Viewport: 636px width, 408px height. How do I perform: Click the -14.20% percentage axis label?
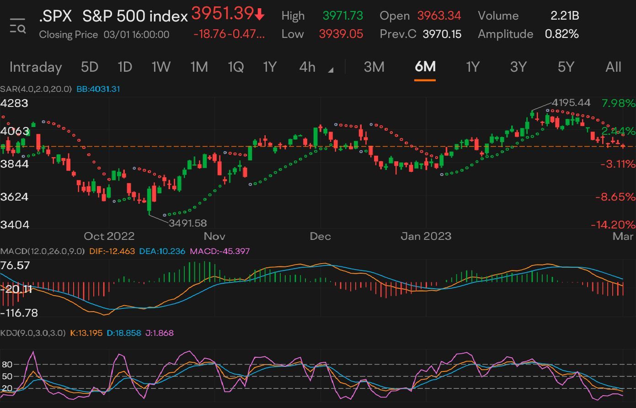(x=613, y=225)
